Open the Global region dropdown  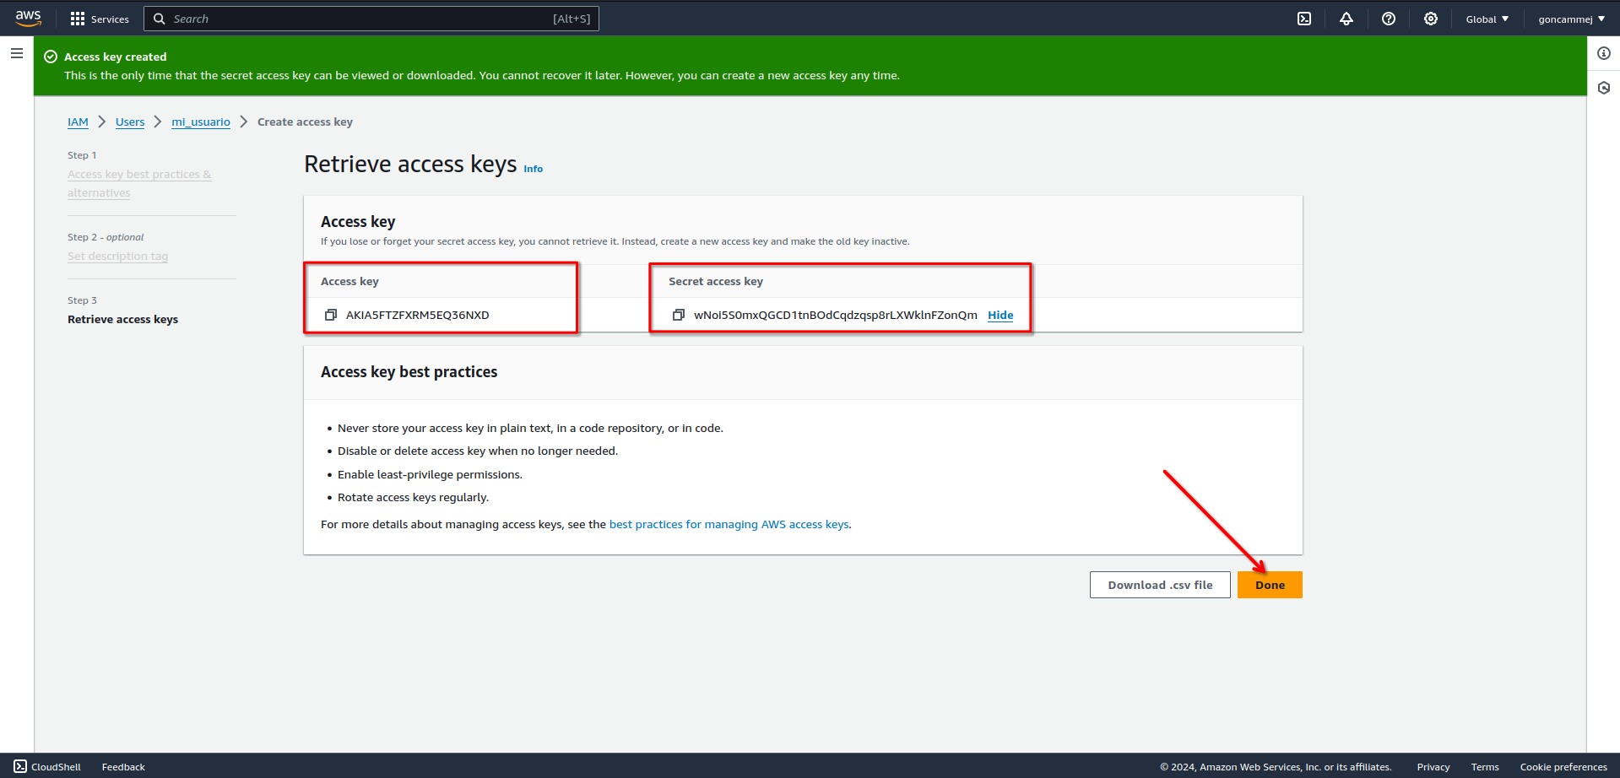tap(1487, 19)
